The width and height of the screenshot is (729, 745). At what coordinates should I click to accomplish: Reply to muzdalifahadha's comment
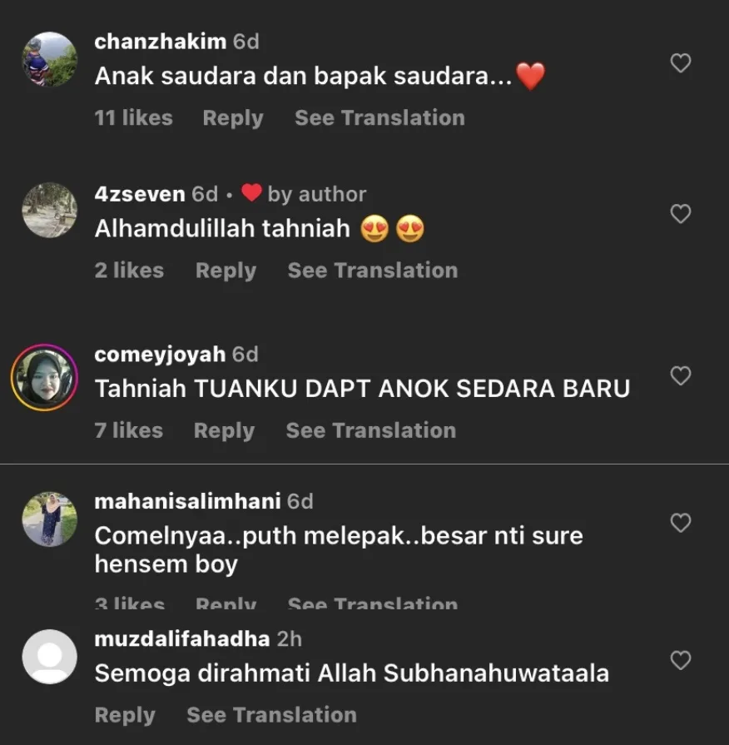tap(125, 715)
